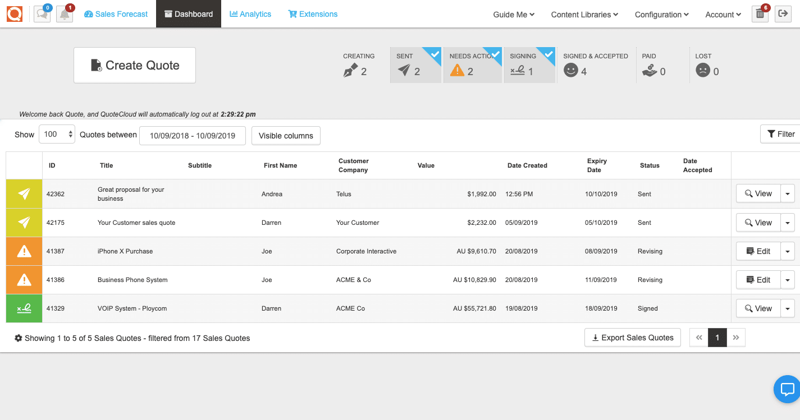The image size is (800, 420).
Task: Click the logout icon
Action: pyautogui.click(x=783, y=14)
